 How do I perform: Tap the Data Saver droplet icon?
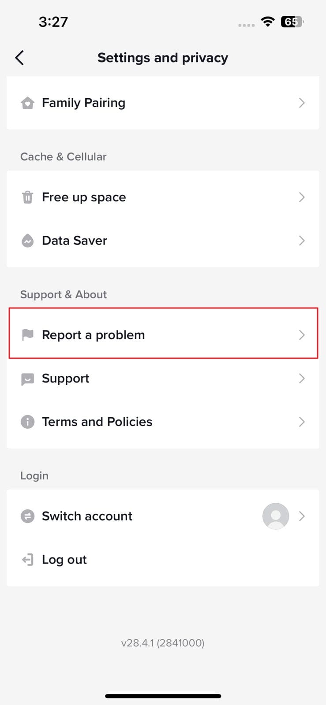(27, 241)
